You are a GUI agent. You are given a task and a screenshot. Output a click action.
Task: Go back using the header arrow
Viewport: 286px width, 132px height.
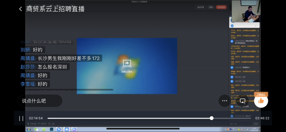point(20,9)
